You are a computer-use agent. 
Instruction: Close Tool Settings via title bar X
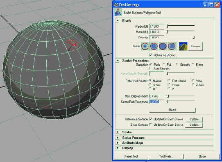click(x=217, y=4)
